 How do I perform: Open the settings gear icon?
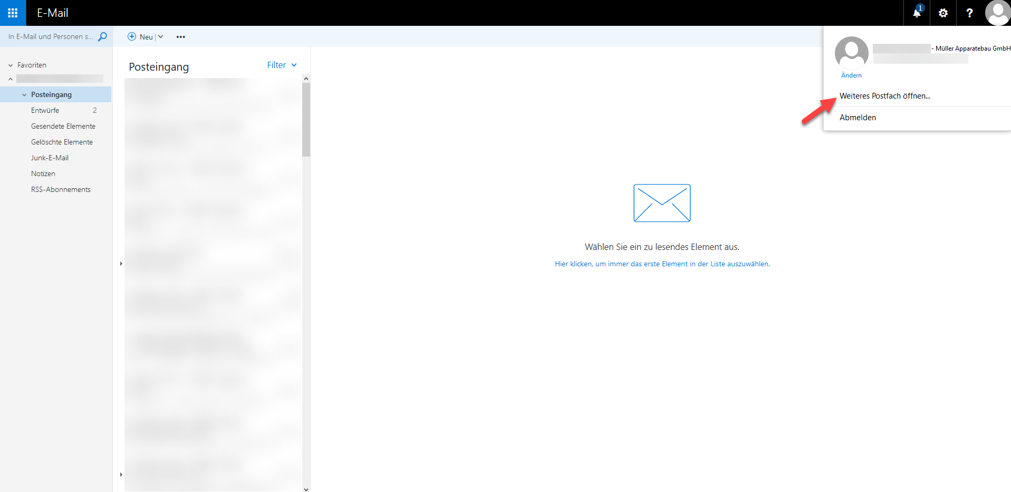(943, 13)
